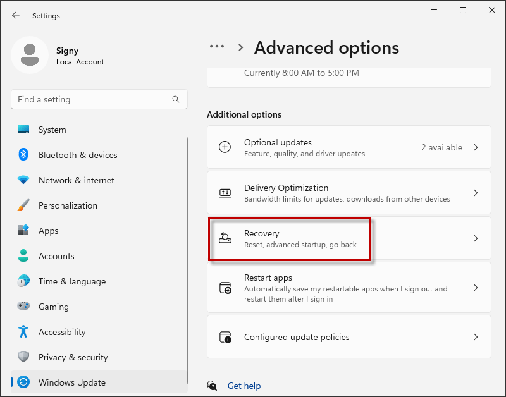Image resolution: width=506 pixels, height=397 pixels.
Task: Click the Restart apps icon
Action: click(225, 288)
